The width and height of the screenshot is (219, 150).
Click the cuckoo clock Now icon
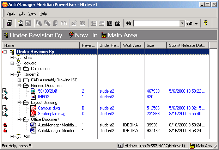tap(71, 35)
